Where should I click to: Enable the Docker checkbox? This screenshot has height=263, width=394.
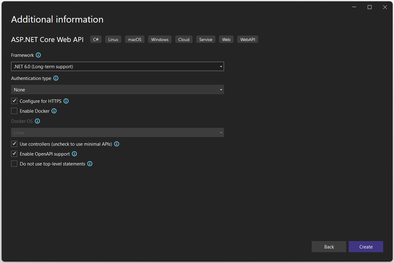tap(14, 111)
